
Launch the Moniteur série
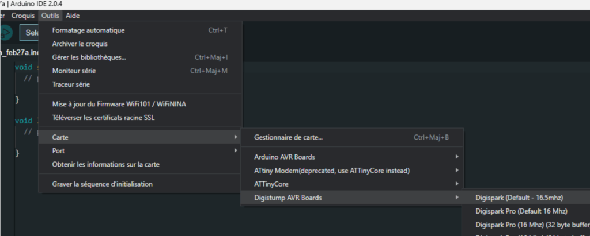[74, 71]
